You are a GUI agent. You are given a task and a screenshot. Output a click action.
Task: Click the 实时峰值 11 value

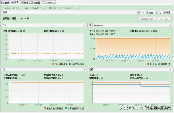pyautogui.click(x=102, y=78)
